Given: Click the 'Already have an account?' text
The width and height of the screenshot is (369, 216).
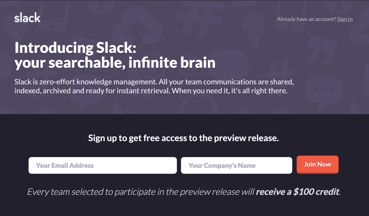Looking at the screenshot, I should 306,19.
